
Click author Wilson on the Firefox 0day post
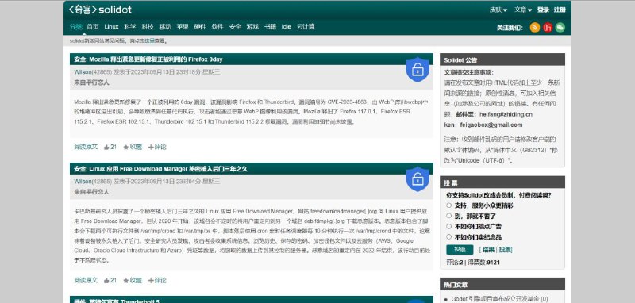pyautogui.click(x=83, y=72)
